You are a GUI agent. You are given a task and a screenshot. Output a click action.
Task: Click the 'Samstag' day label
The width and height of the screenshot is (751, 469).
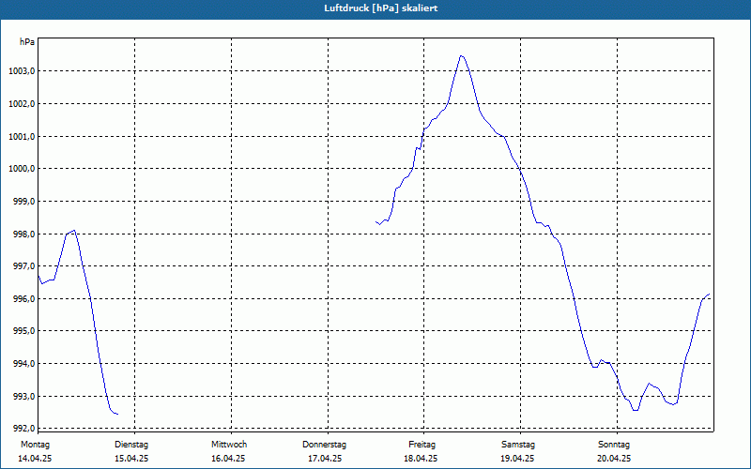518,445
